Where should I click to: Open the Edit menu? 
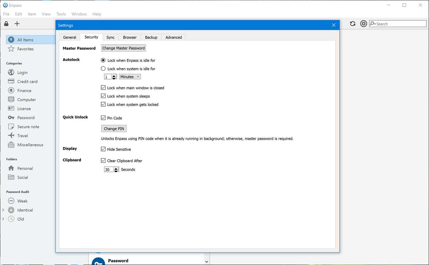point(19,14)
